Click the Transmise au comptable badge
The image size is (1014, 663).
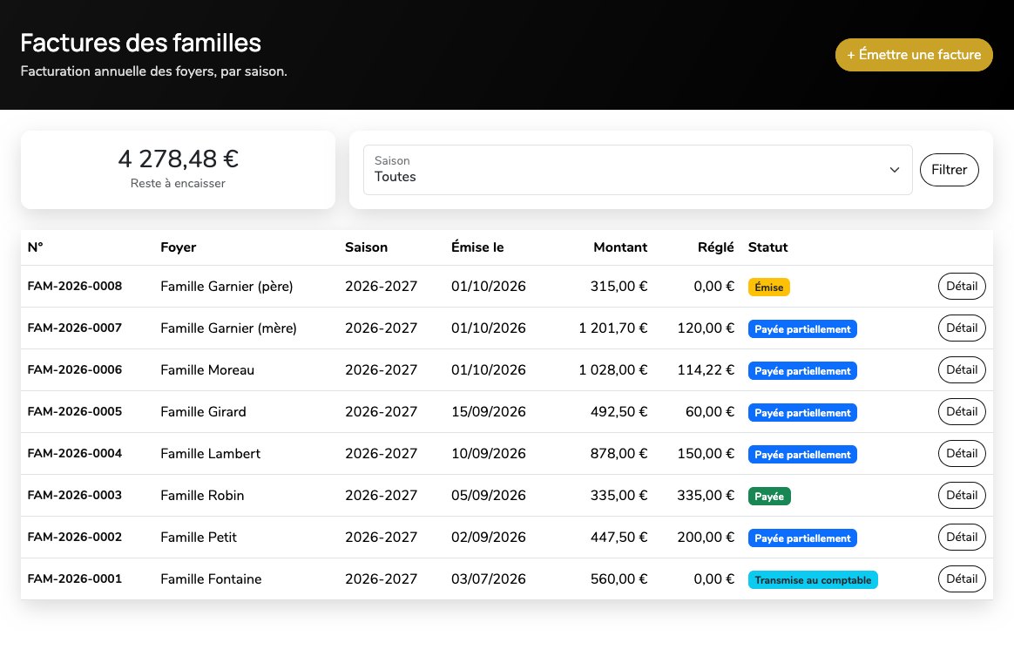click(813, 579)
